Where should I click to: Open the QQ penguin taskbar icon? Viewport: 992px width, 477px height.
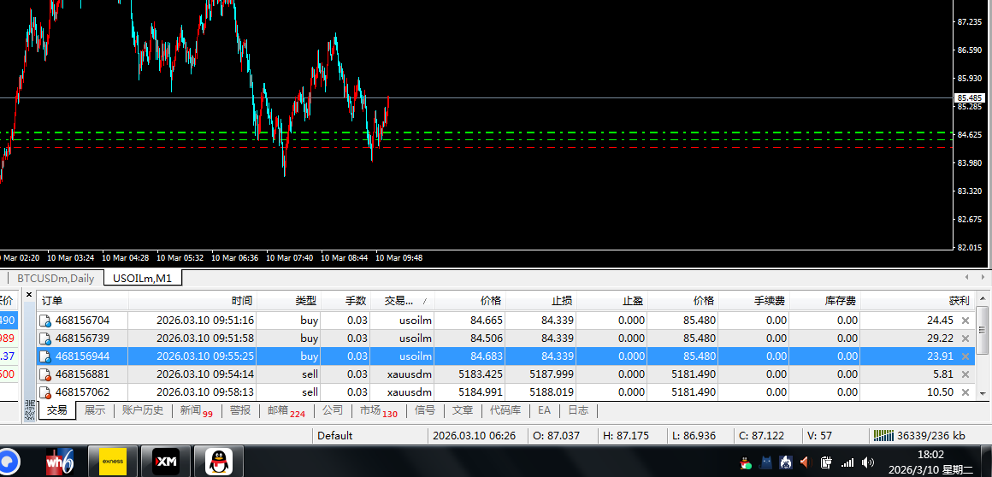[218, 462]
